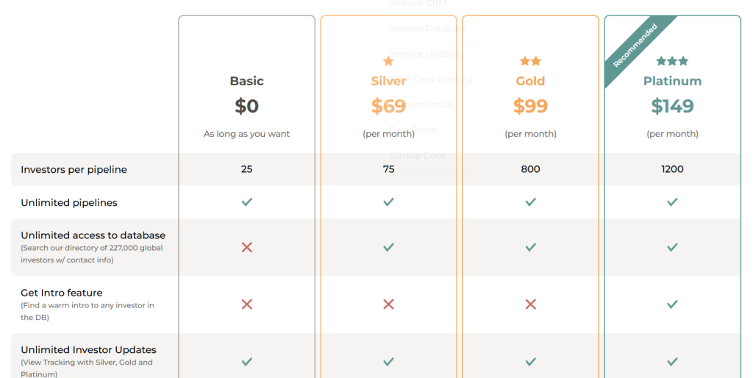Click the Recommended ribbon on Platinum
The height and width of the screenshot is (378, 753).
[635, 46]
